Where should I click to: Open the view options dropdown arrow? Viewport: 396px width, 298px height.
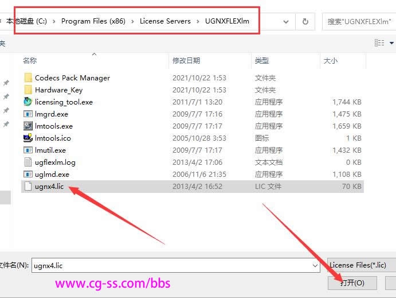pos(392,43)
